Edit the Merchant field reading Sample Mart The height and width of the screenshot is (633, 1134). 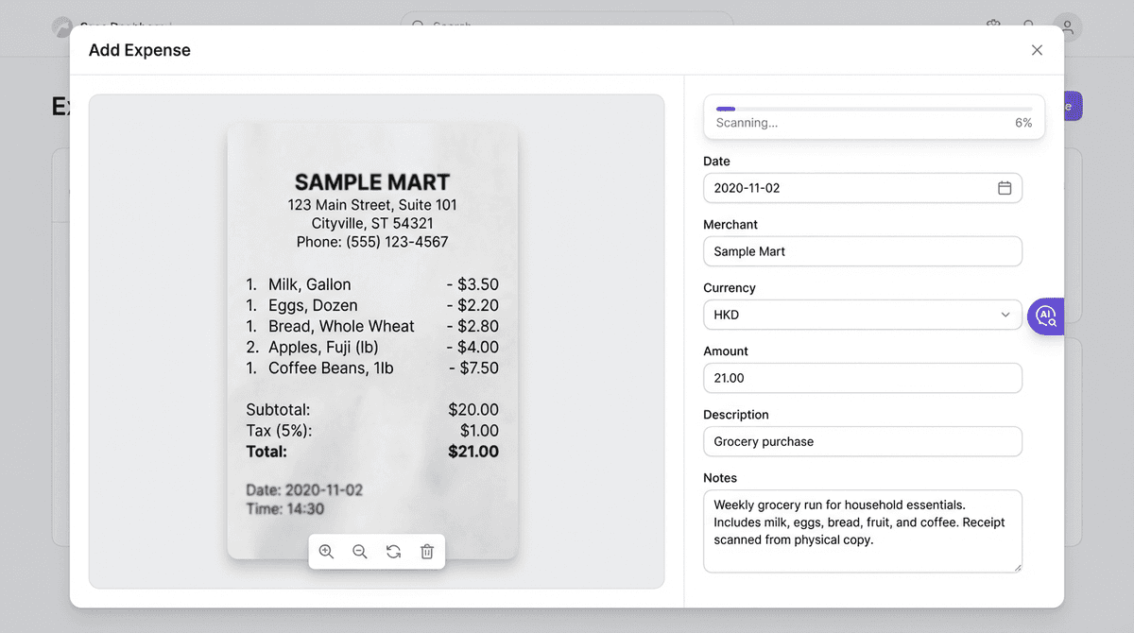862,251
